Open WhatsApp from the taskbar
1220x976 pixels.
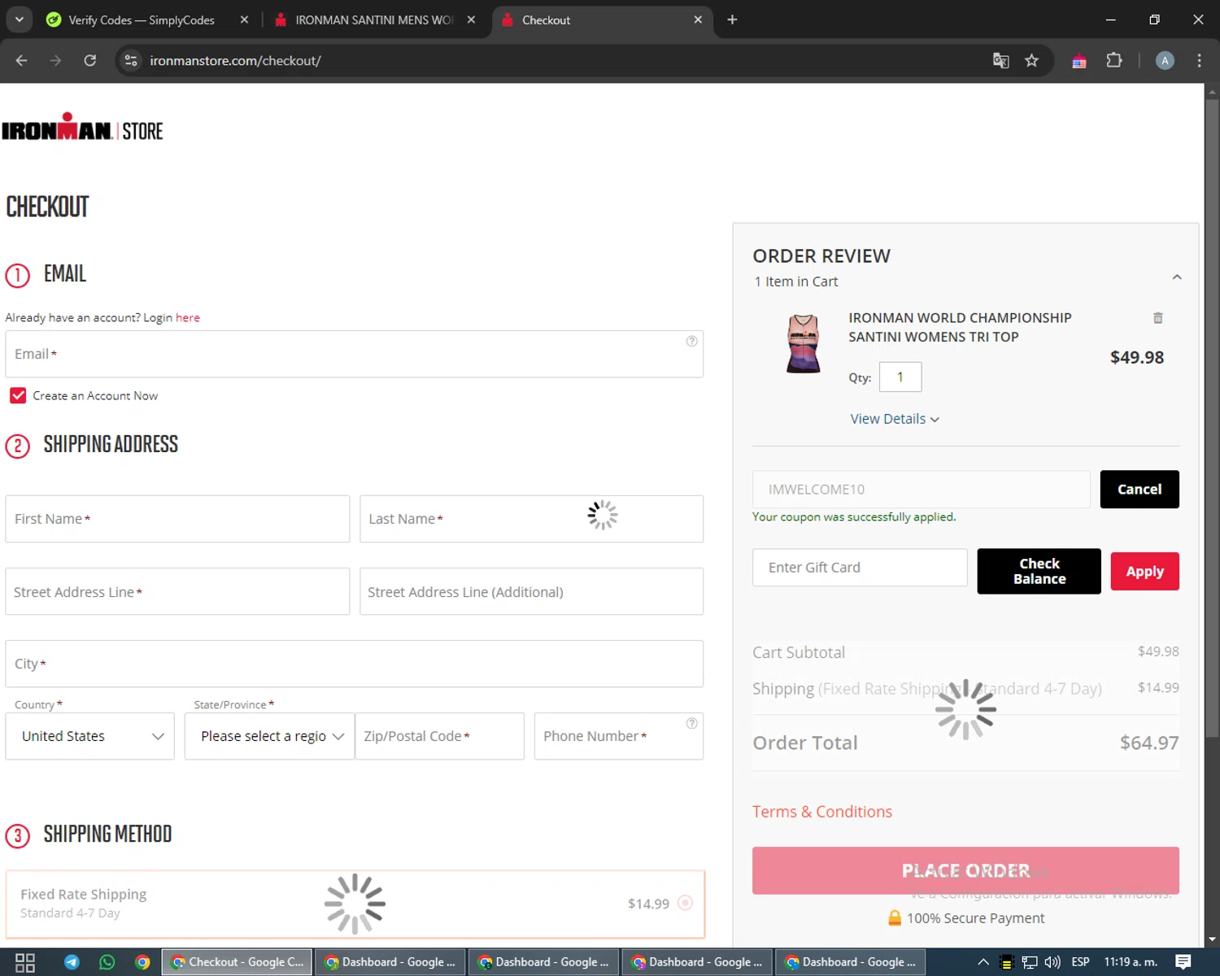[107, 962]
